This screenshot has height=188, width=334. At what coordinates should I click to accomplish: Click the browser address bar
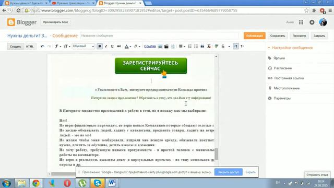click(x=166, y=10)
